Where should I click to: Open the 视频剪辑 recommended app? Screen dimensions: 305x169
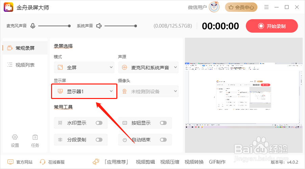click(145, 162)
